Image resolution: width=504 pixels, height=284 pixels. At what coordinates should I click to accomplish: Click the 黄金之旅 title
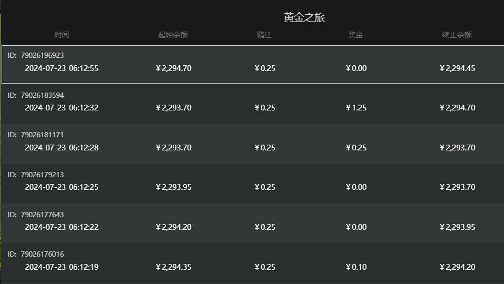304,17
